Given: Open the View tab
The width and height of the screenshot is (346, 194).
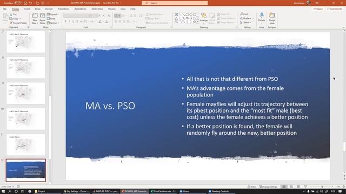Looking at the screenshot, I should 123,9.
